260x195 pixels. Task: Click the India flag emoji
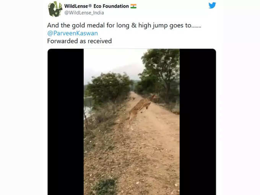(133, 6)
